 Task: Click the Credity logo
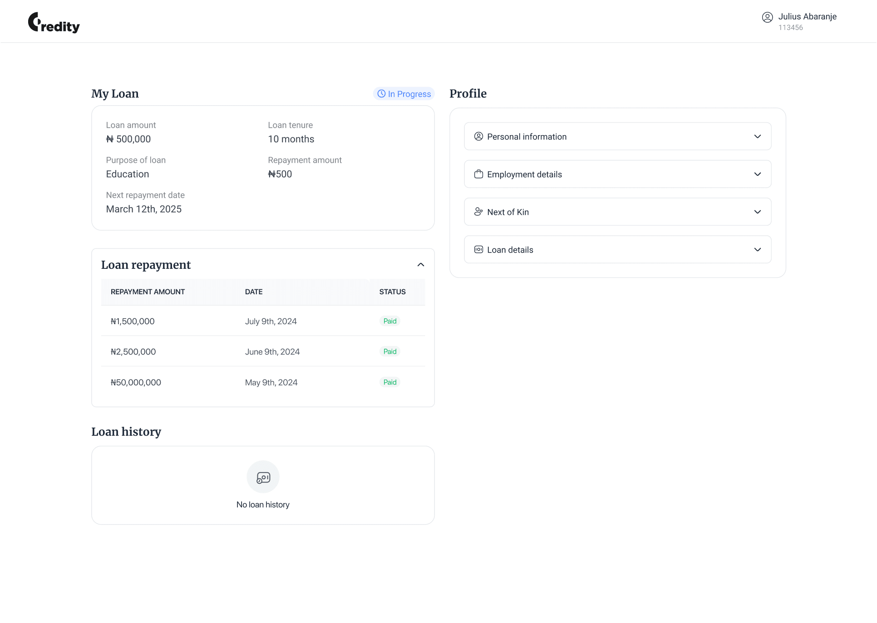pos(54,23)
